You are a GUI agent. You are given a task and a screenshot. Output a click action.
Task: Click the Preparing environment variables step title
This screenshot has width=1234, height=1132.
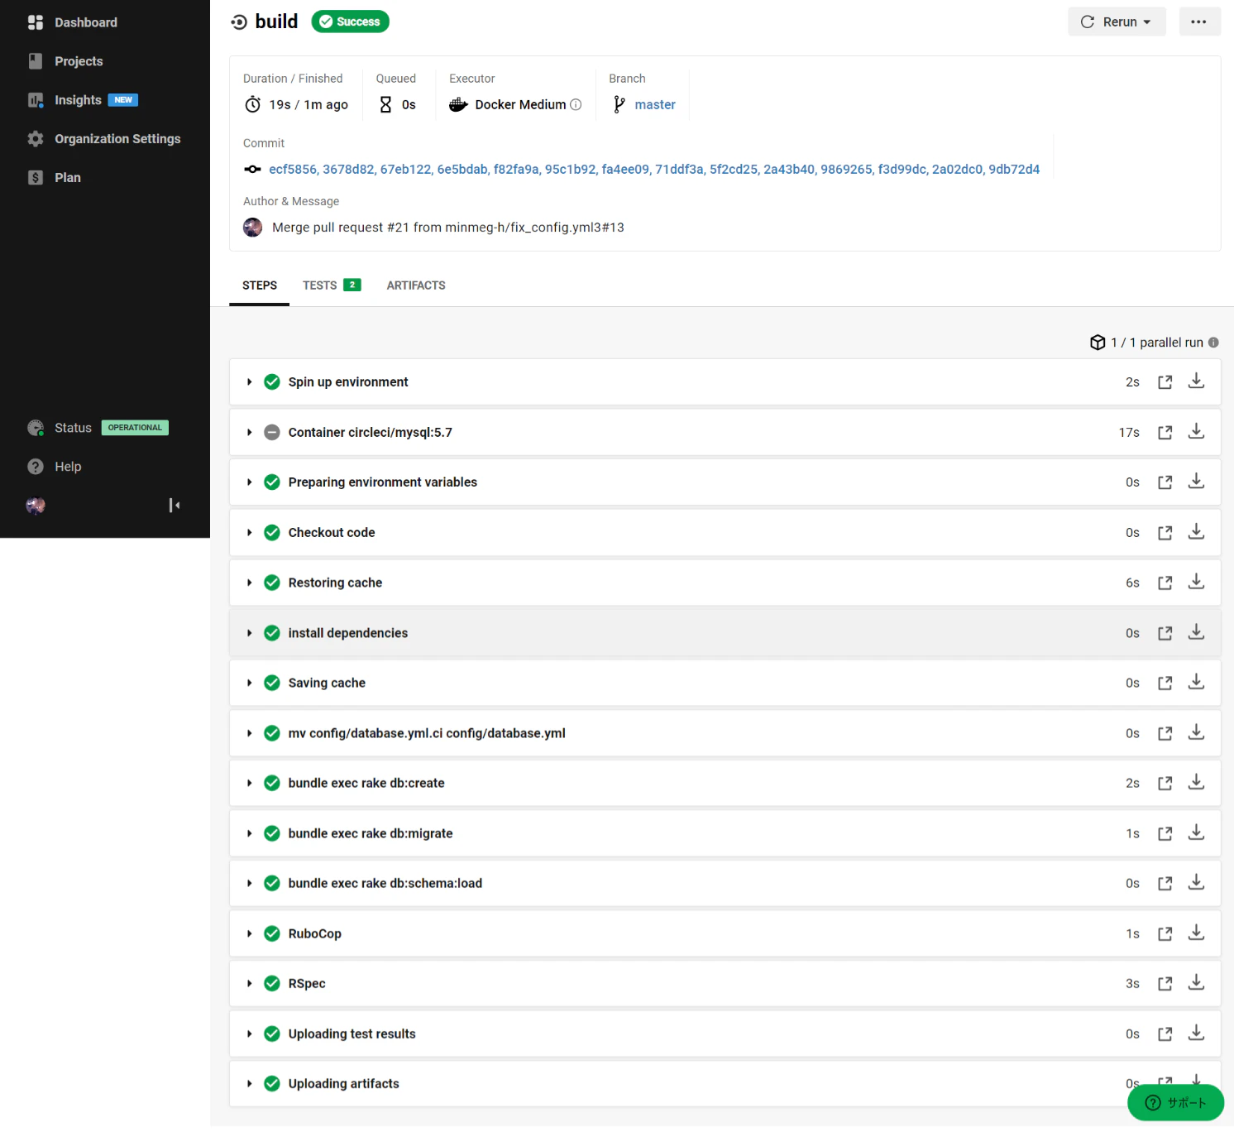(383, 482)
